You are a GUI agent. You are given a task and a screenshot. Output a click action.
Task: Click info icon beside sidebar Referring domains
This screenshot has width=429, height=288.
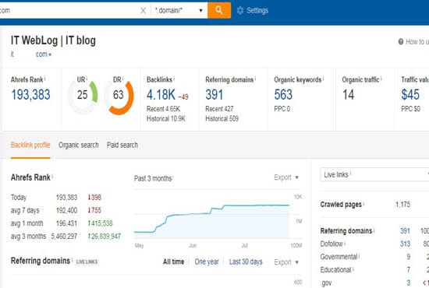pyautogui.click(x=374, y=230)
